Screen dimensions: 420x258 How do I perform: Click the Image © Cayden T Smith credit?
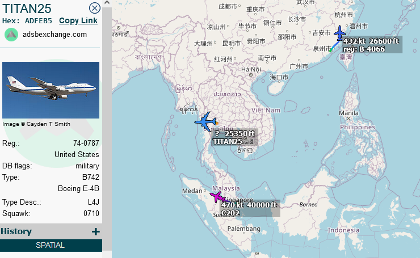pyautogui.click(x=36, y=124)
